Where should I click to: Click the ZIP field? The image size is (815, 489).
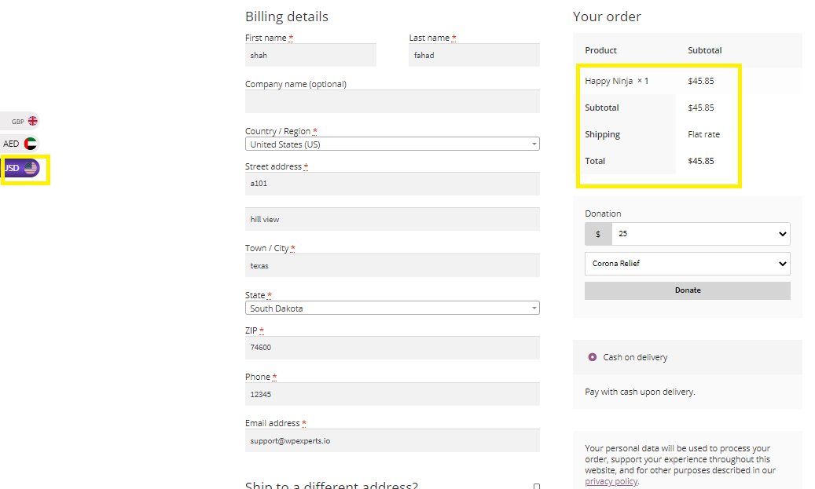[392, 348]
